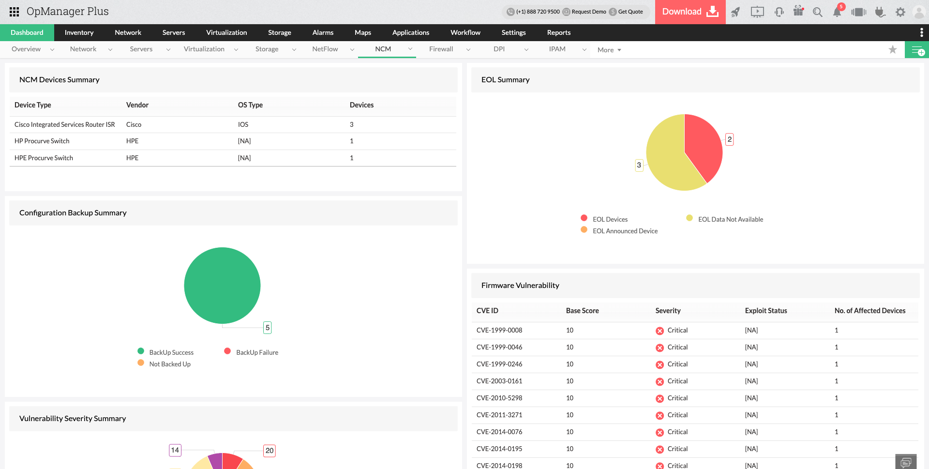Click the battery-style icon beside the bell
Image resolution: width=929 pixels, height=469 pixels.
[x=859, y=12]
